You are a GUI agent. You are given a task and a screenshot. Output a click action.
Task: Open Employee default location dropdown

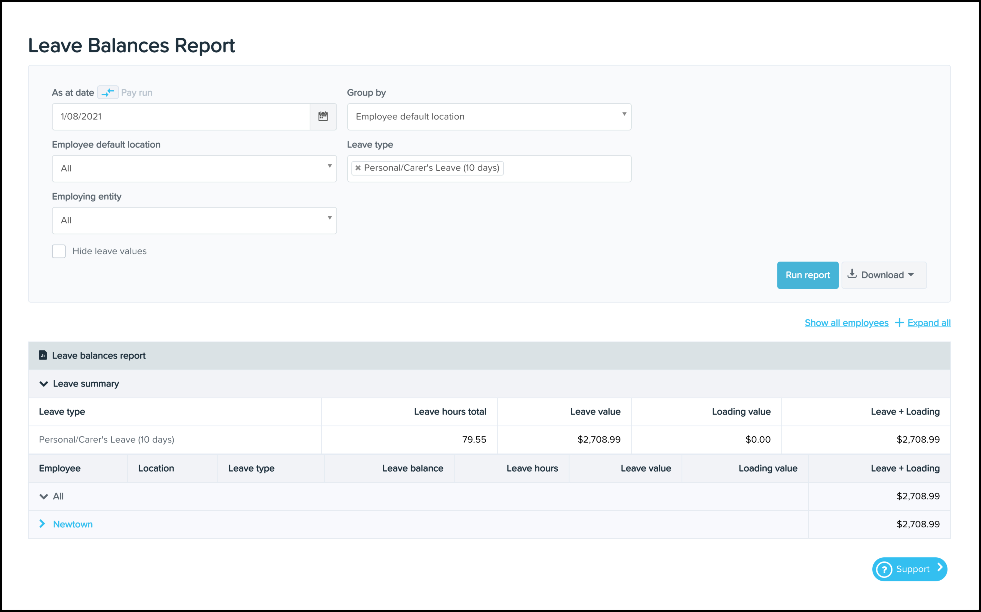[x=194, y=168]
